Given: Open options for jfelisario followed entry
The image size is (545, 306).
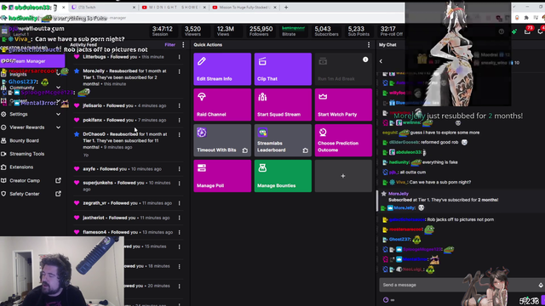Looking at the screenshot, I should pos(180,105).
